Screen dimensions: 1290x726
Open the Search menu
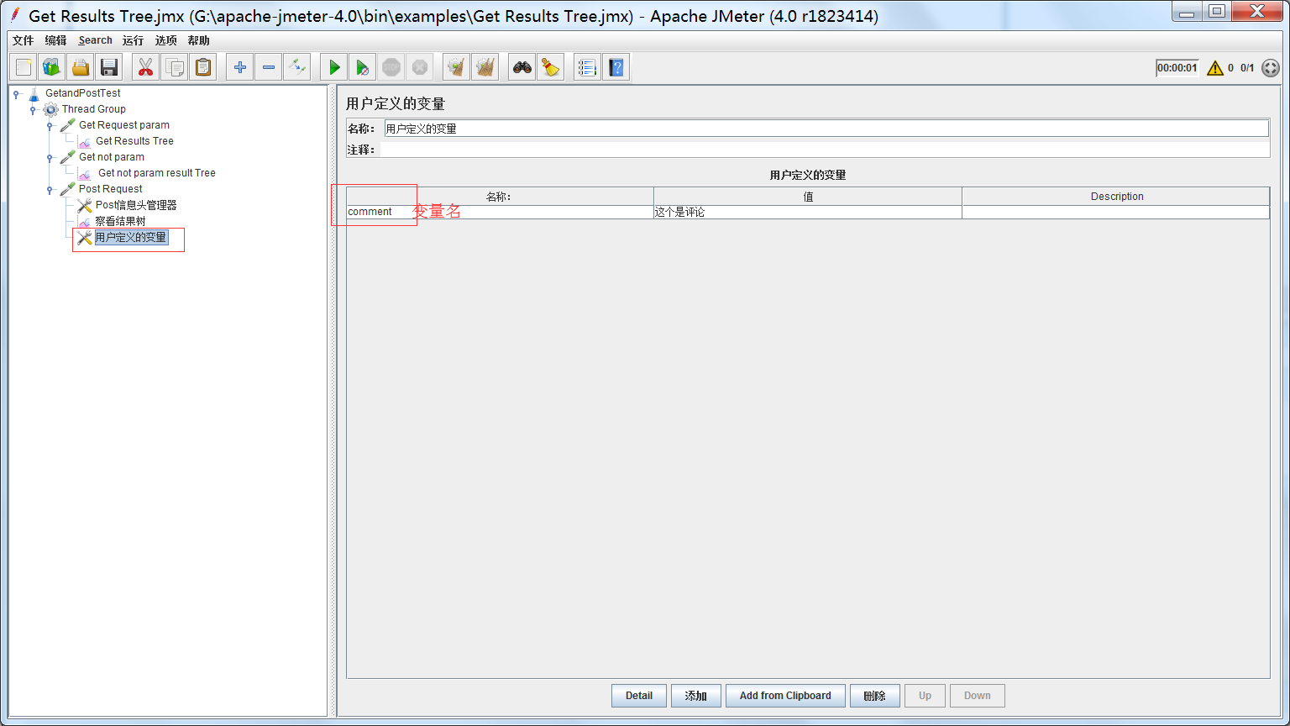[x=95, y=39]
